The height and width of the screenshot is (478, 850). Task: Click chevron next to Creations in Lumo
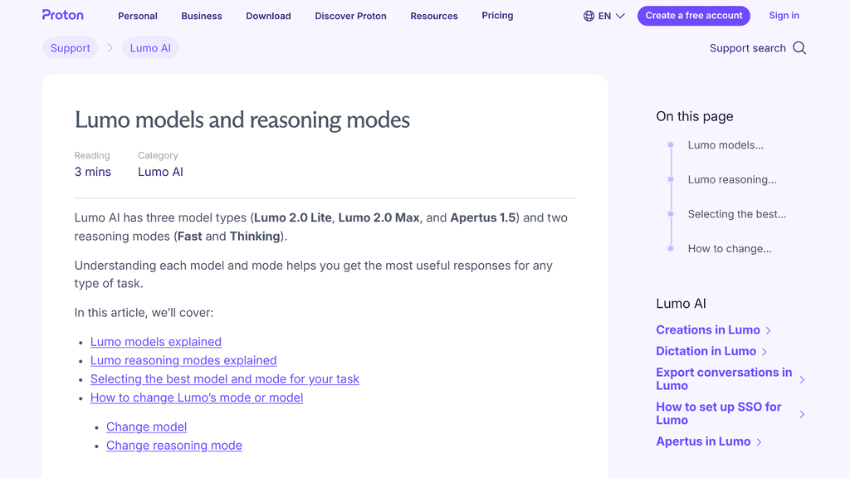point(768,330)
